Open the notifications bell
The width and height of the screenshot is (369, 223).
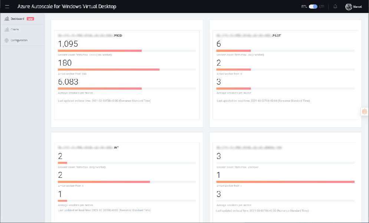[335, 7]
